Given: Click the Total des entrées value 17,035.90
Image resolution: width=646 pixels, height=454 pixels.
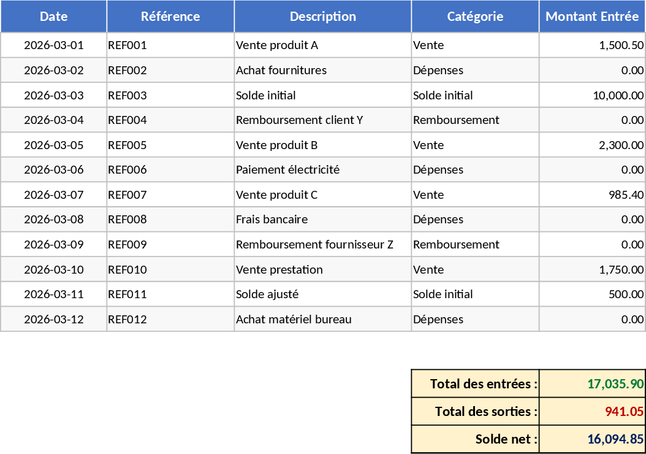Looking at the screenshot, I should (592, 384).
